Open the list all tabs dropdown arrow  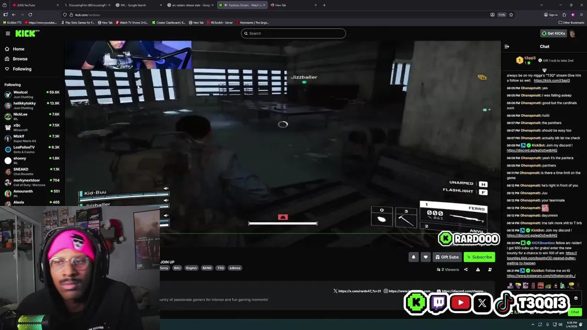click(x=542, y=5)
